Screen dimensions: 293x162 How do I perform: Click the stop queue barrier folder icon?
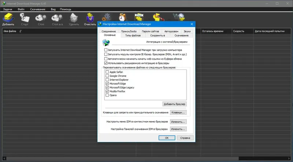(x=158, y=17)
